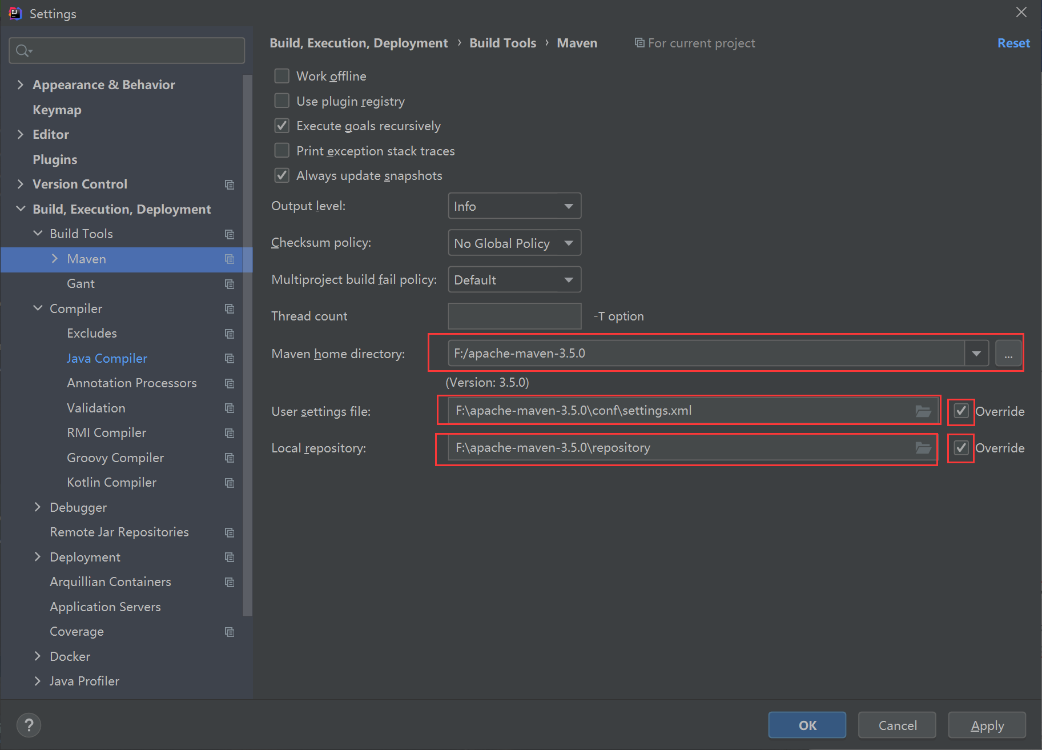Screen dimensions: 1042x750
Task: Open Maven home directory dropdown arrow
Action: click(976, 354)
